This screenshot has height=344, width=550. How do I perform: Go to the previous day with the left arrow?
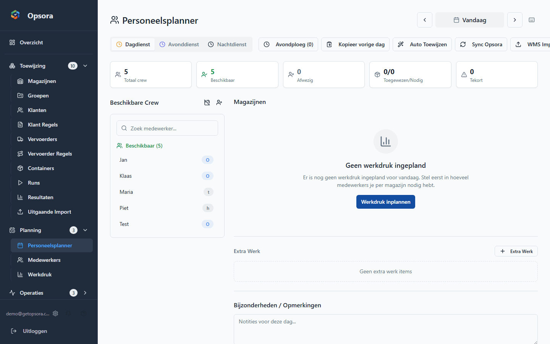(x=424, y=20)
